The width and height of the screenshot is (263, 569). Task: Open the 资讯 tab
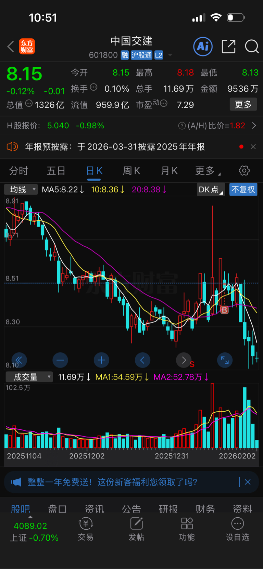pyautogui.click(x=94, y=509)
